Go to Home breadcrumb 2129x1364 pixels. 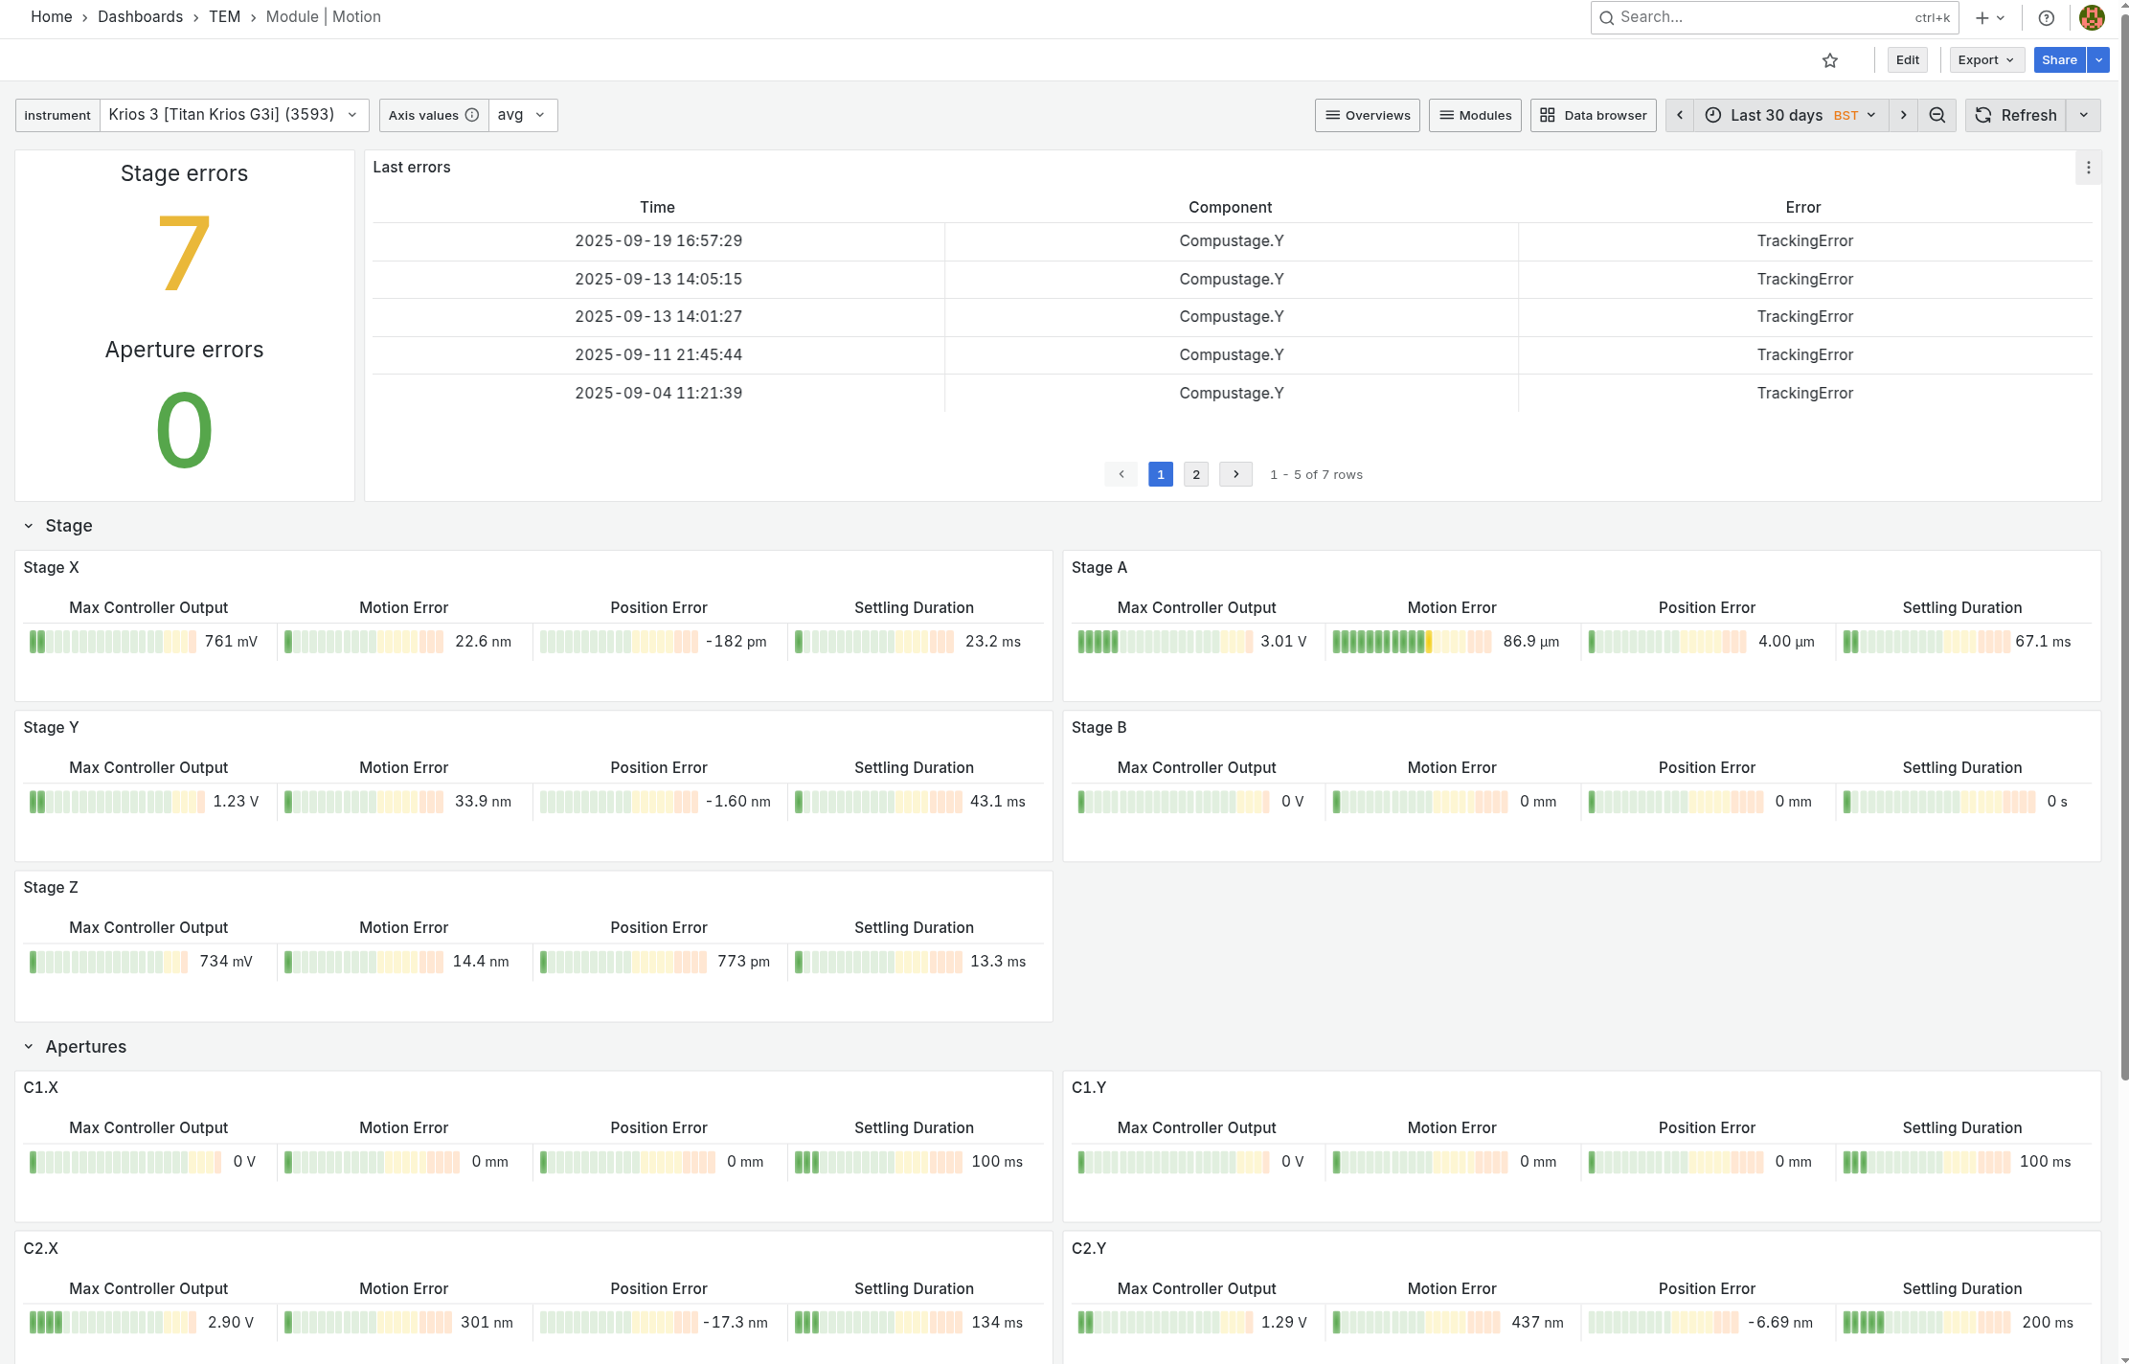point(52,17)
